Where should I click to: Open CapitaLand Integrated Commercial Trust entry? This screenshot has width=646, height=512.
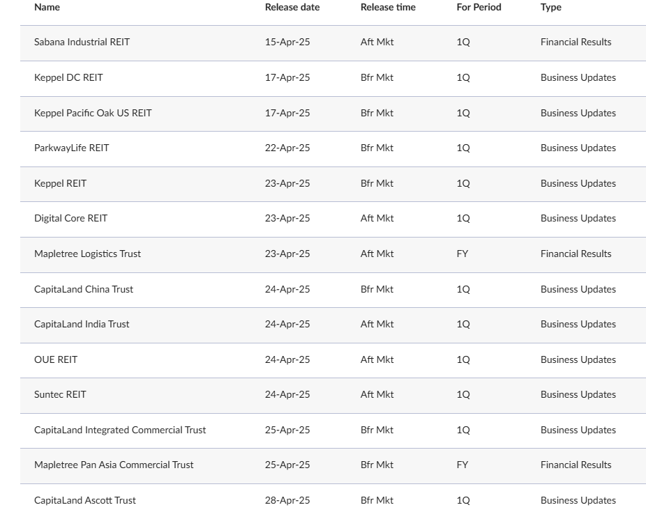(120, 430)
